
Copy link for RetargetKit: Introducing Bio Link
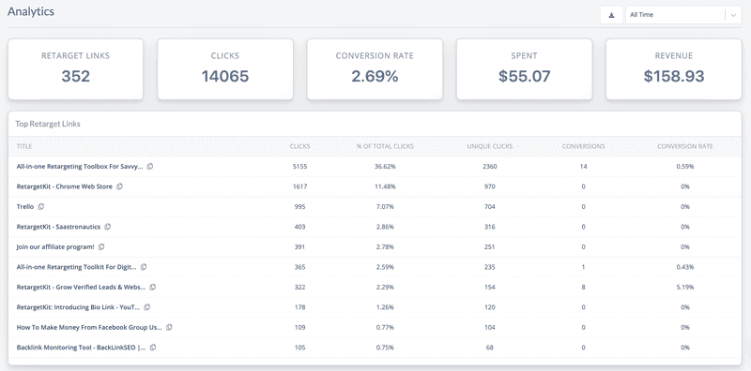pyautogui.click(x=147, y=307)
